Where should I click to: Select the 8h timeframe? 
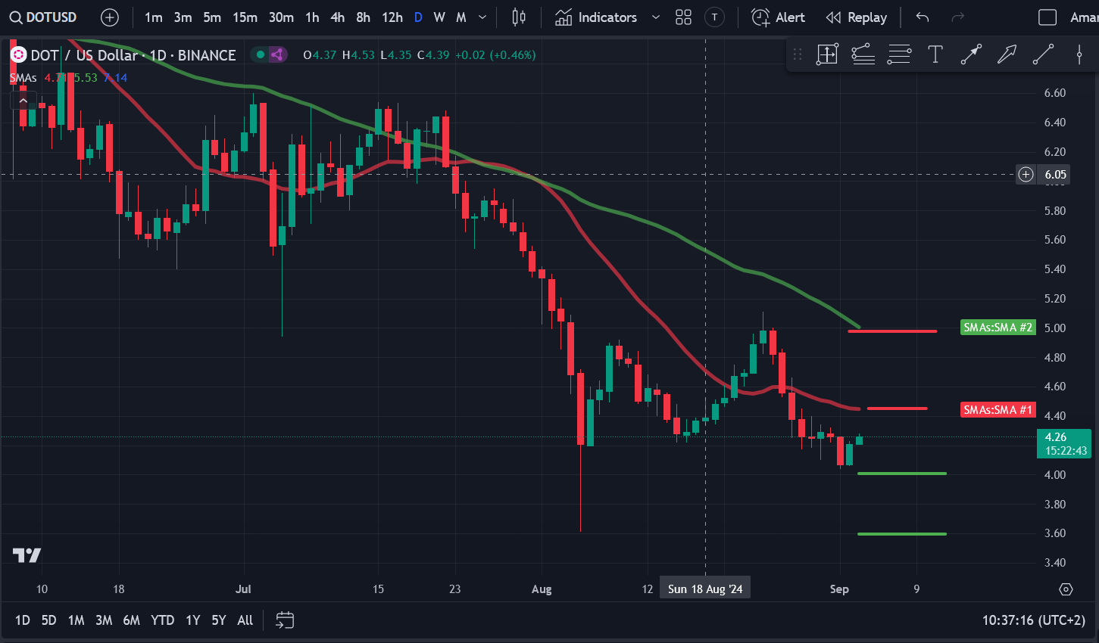pyautogui.click(x=364, y=17)
